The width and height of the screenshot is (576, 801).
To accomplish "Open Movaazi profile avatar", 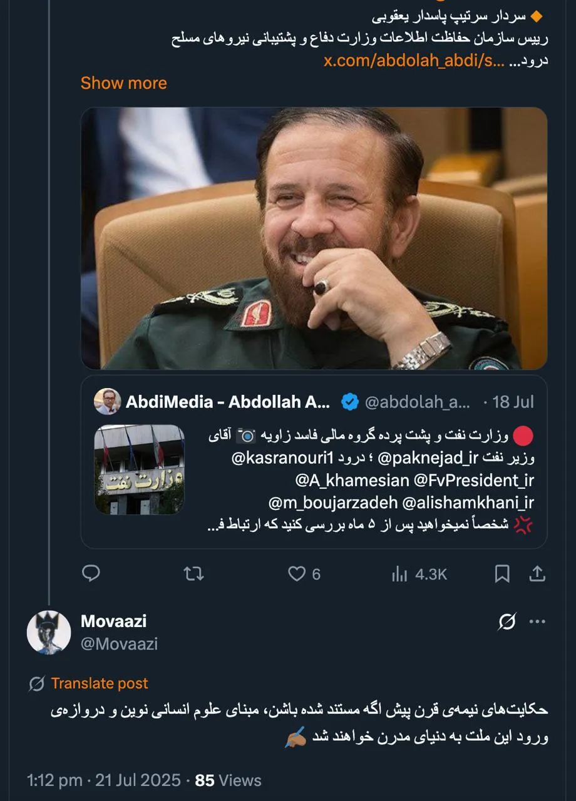I will pyautogui.click(x=49, y=632).
